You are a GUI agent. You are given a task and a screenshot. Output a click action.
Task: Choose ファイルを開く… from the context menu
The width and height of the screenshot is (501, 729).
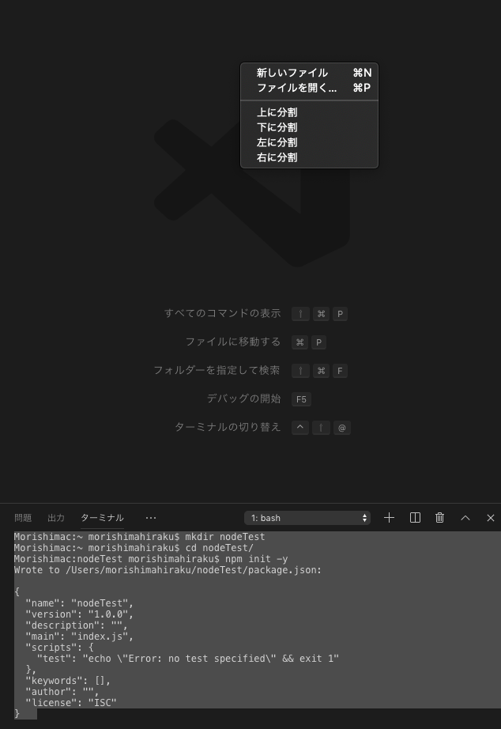[x=309, y=88]
